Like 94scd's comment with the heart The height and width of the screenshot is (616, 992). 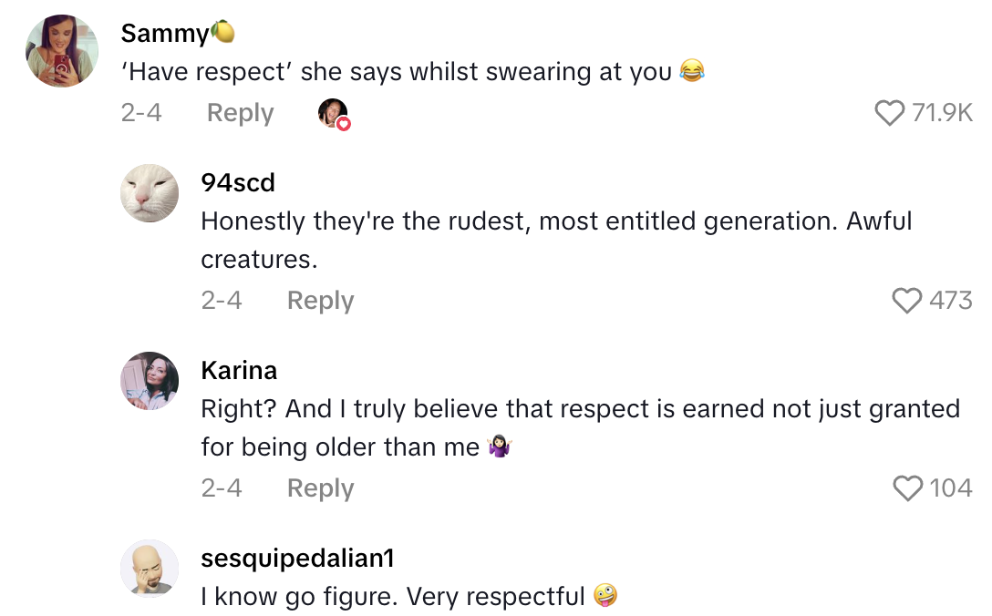point(906,301)
